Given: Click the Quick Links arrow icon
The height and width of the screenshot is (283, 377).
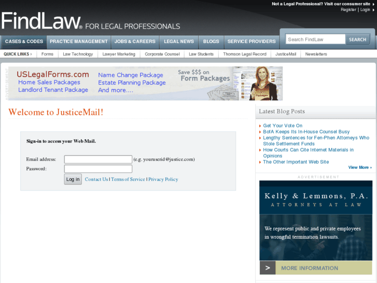Looking at the screenshot, I should click(x=31, y=54).
